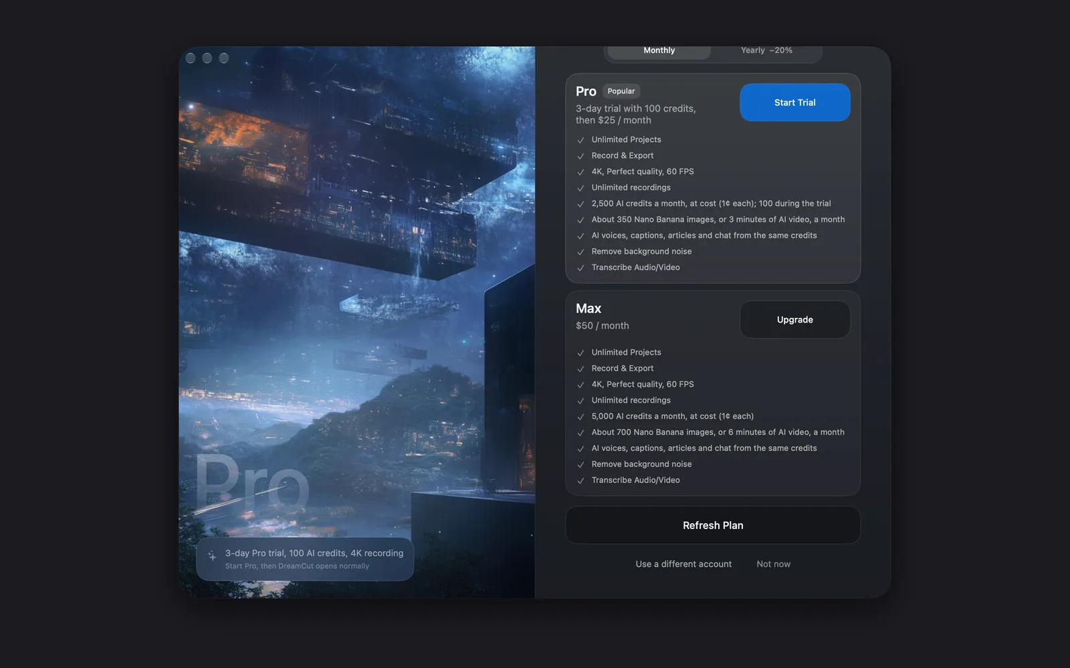This screenshot has width=1070, height=668.
Task: Click Pro plan's "Unlimited Projects" text
Action: 627,139
